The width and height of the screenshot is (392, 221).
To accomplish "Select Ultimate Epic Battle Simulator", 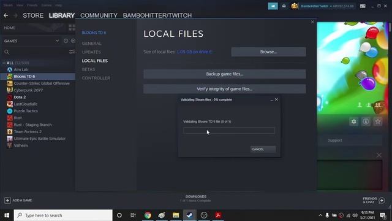I will point(40,139).
